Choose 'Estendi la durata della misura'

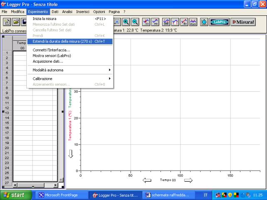(x=62, y=41)
